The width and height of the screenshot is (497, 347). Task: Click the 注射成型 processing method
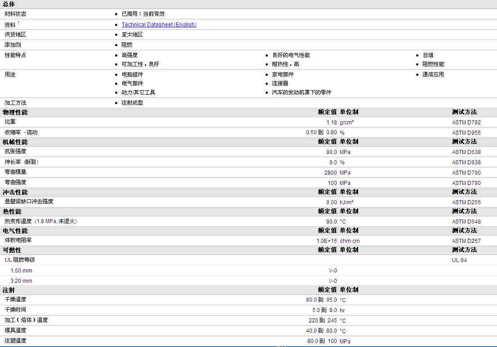pyautogui.click(x=132, y=103)
